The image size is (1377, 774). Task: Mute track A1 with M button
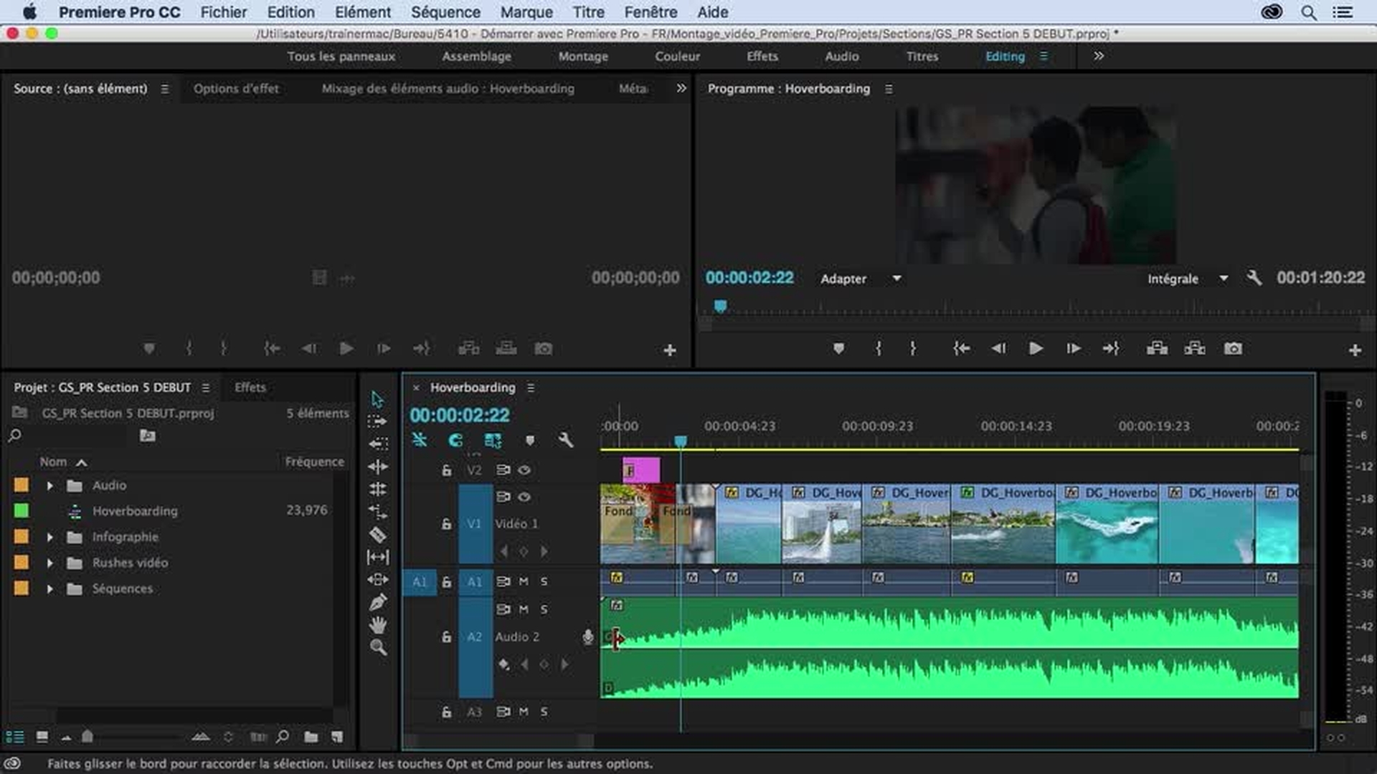pyautogui.click(x=524, y=581)
